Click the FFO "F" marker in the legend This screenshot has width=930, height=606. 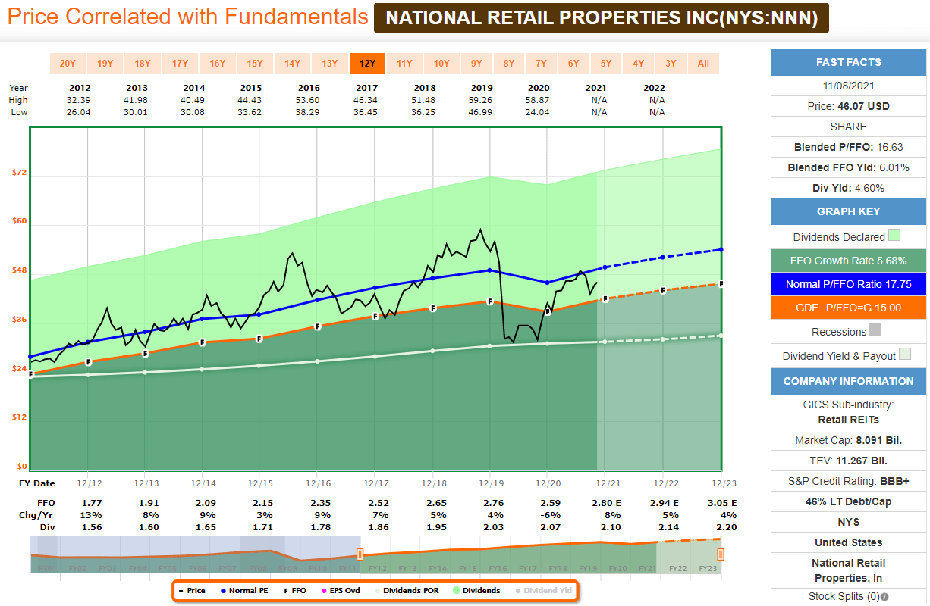pyautogui.click(x=286, y=590)
